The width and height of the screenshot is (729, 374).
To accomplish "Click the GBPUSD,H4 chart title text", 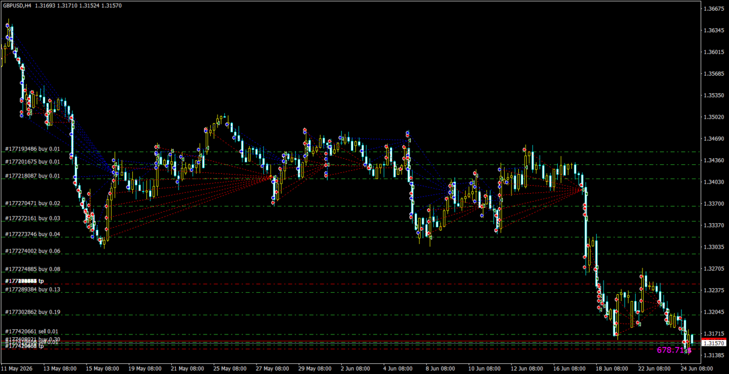I will point(17,6).
